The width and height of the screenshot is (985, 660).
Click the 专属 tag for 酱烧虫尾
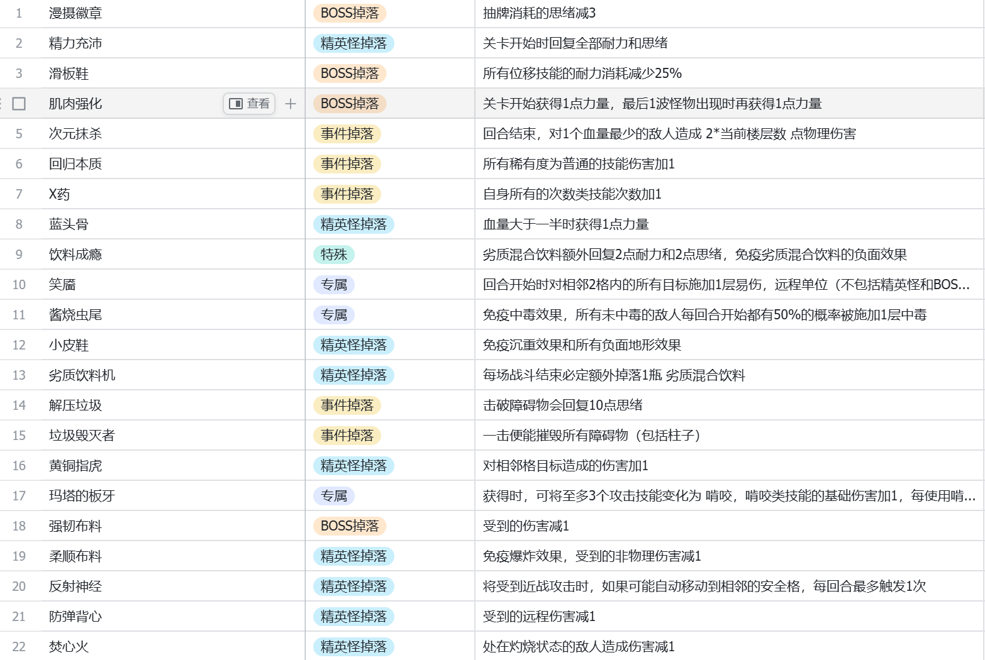pos(334,315)
